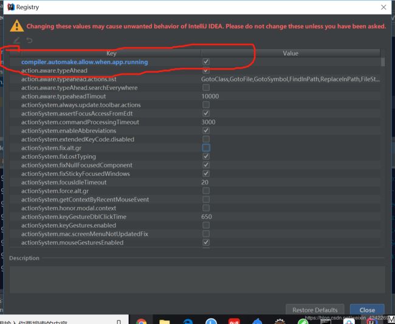Select action.aware.typeahead.actions.list key

tap(69, 79)
